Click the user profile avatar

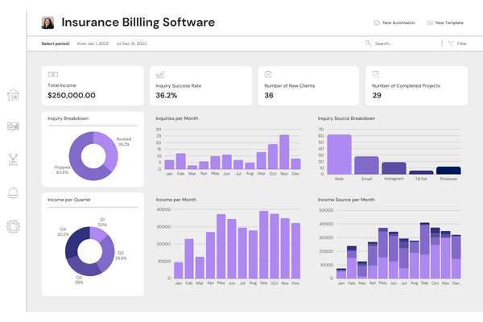tap(47, 23)
